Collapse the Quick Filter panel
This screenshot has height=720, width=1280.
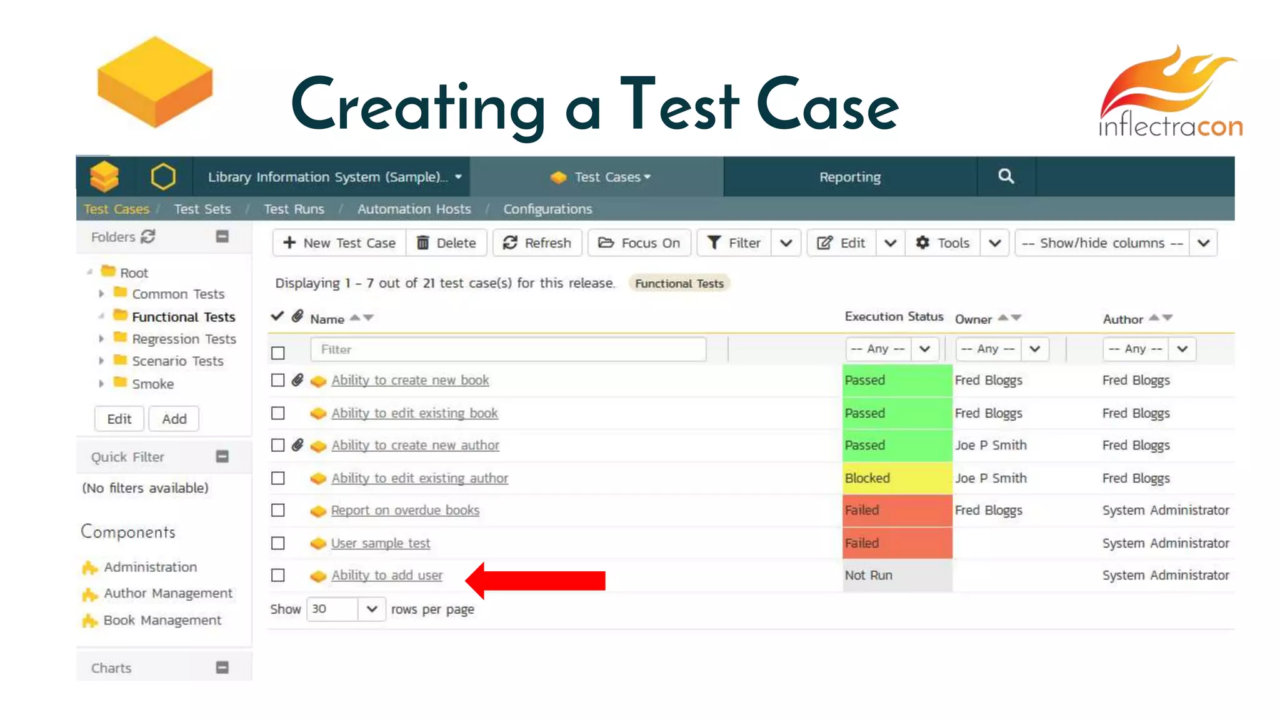pos(222,456)
